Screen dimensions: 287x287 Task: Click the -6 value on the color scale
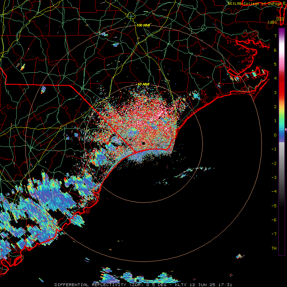(x=274, y=220)
